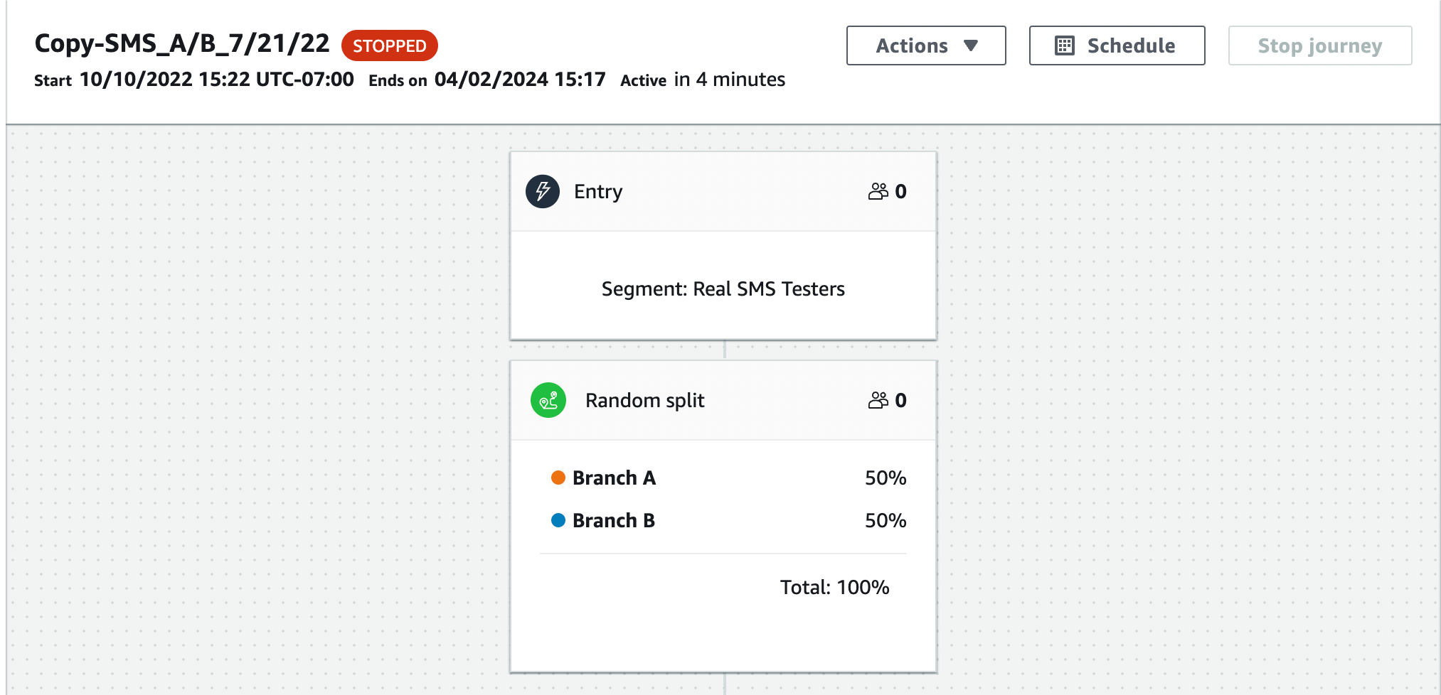This screenshot has width=1441, height=695.
Task: Click the Random split participants people icon
Action: (878, 400)
